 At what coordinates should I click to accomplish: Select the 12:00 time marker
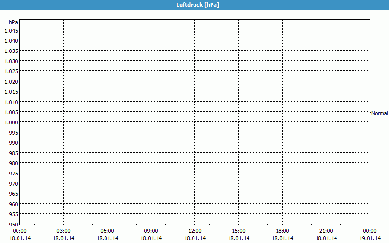[195, 231]
